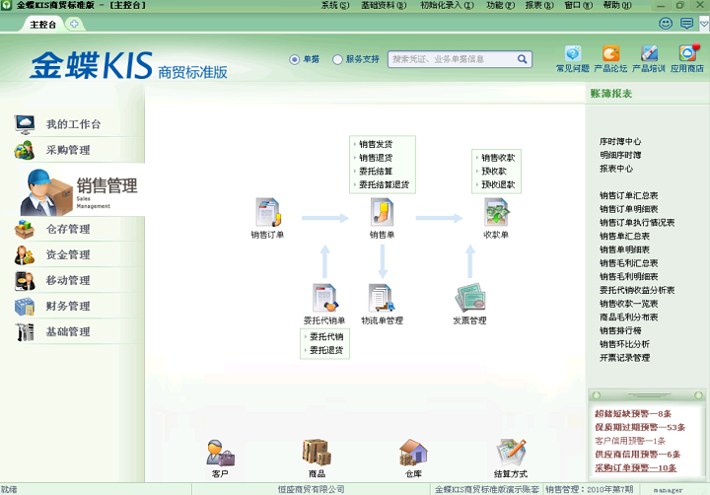Open the 委托代销单 icon
710x495 pixels.
324,298
